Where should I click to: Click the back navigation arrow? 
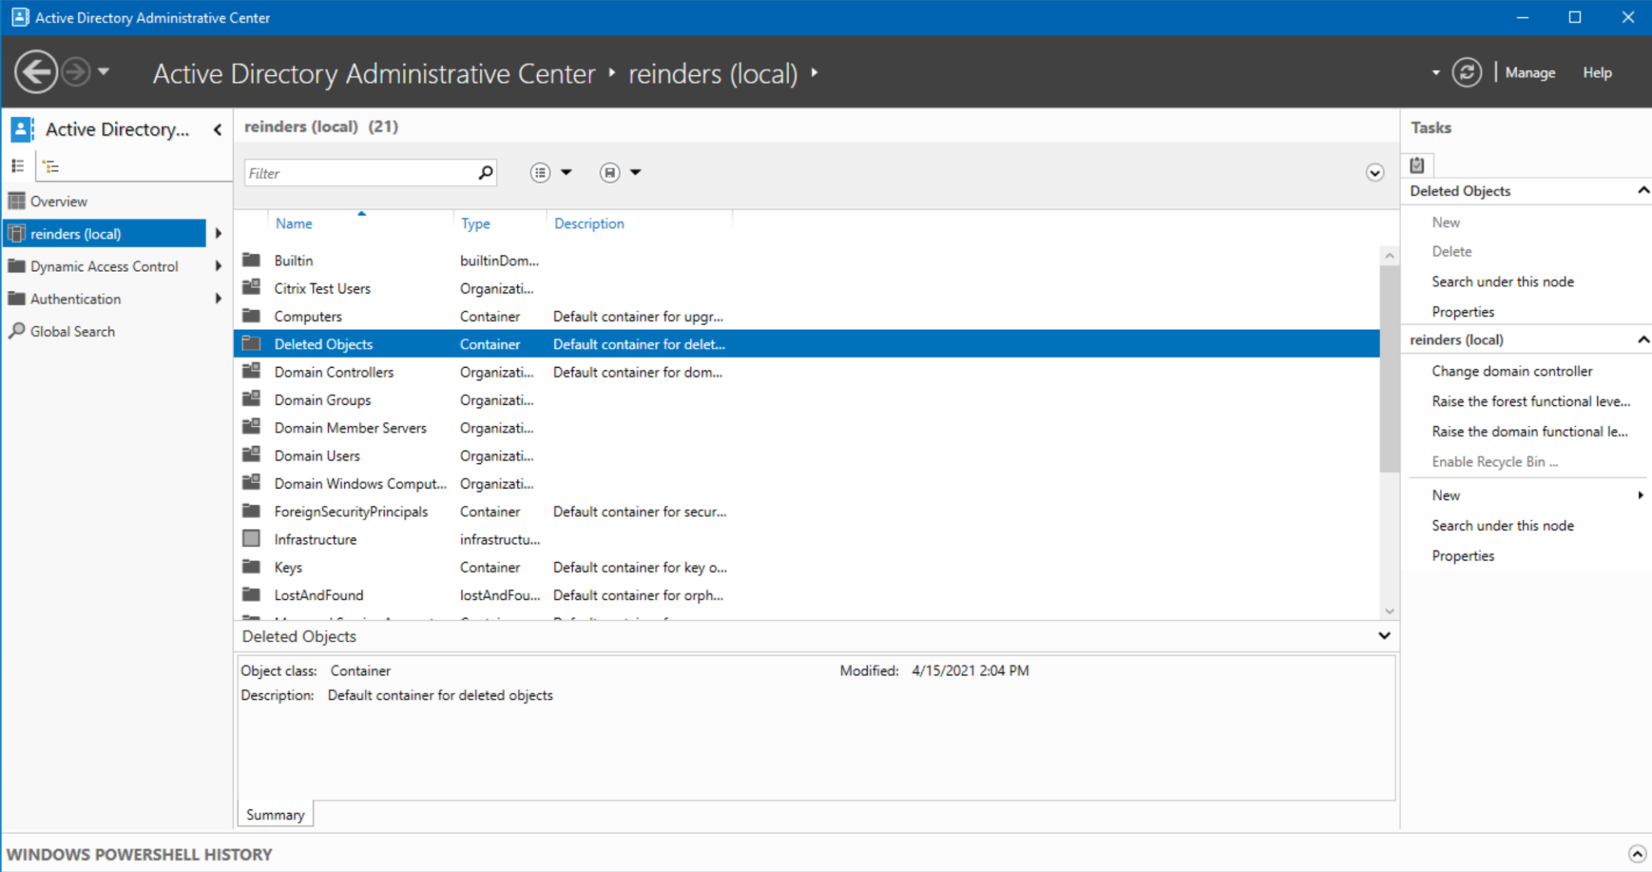[35, 72]
